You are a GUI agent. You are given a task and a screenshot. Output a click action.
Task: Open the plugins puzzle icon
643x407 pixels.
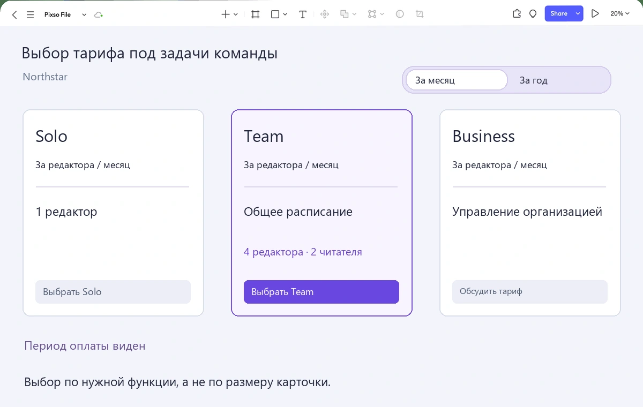click(517, 14)
